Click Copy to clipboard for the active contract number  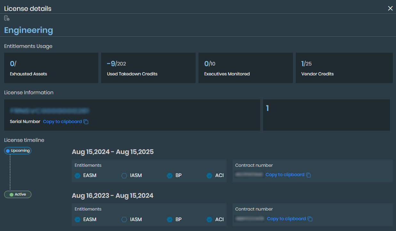coord(286,219)
